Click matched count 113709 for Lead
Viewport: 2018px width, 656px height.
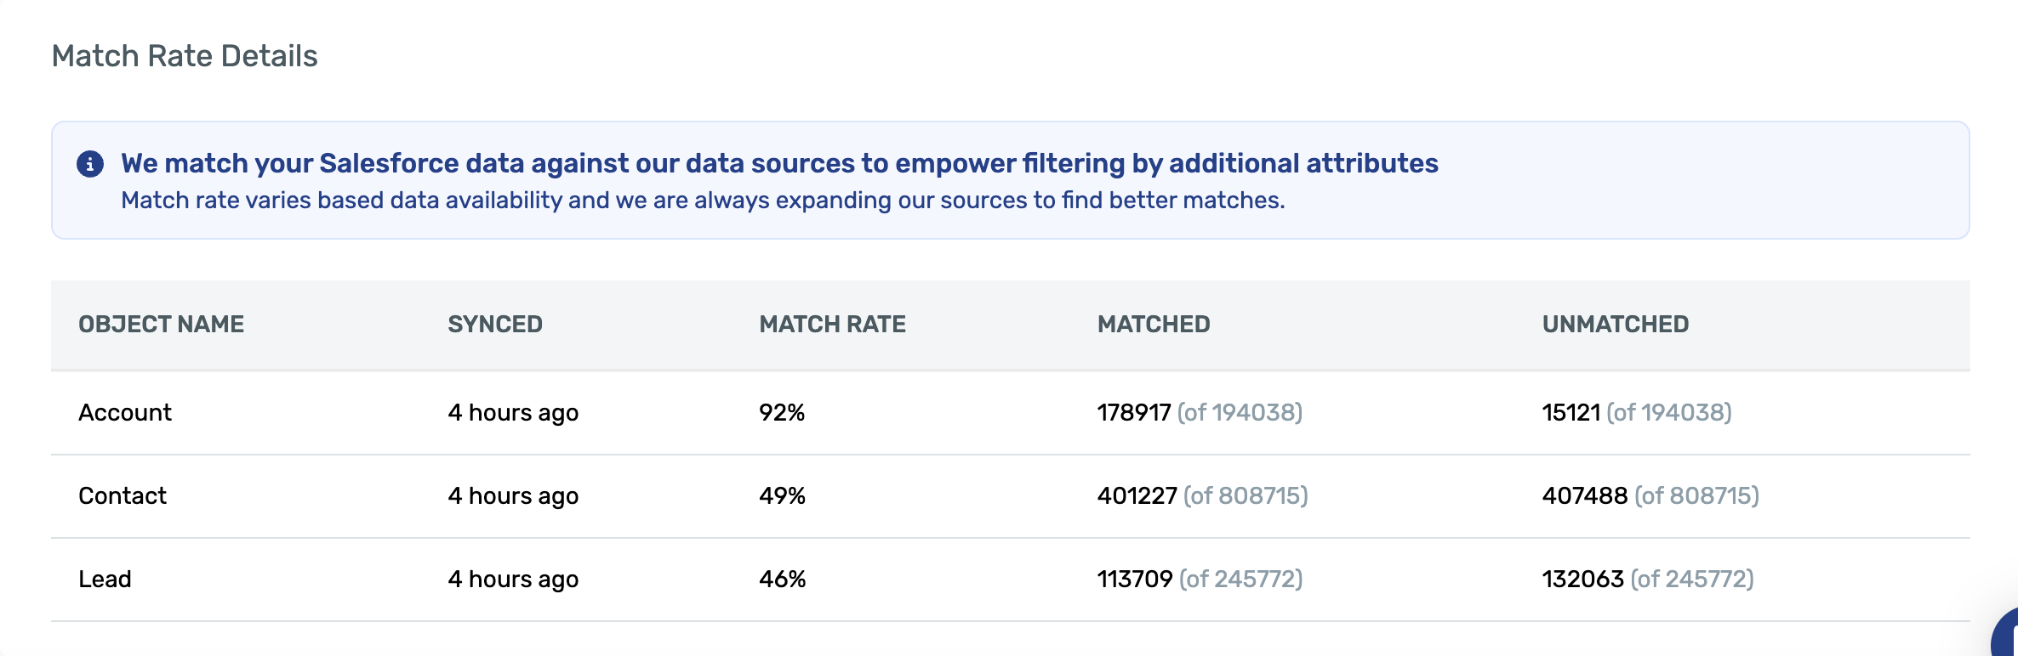tap(1135, 580)
